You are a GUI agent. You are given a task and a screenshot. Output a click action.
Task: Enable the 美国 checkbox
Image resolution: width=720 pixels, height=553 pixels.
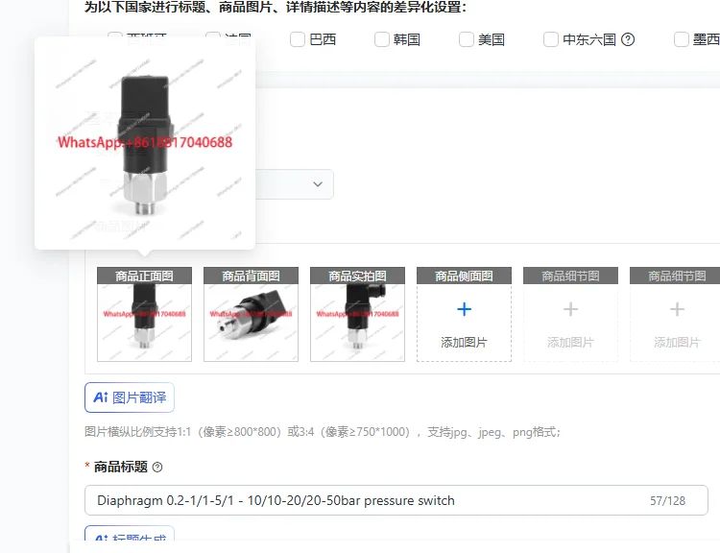(x=466, y=39)
